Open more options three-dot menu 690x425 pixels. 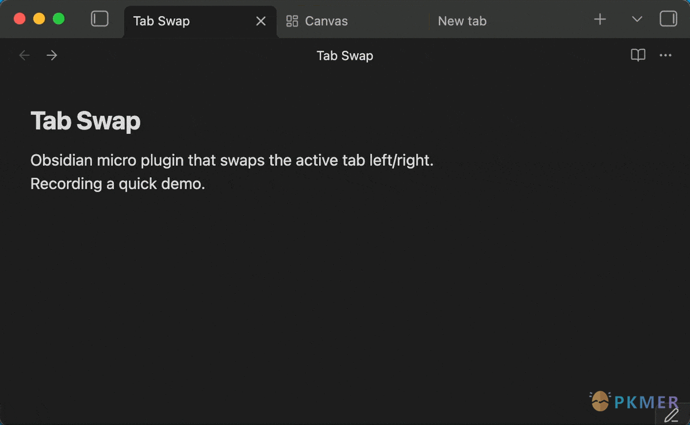[x=665, y=55]
